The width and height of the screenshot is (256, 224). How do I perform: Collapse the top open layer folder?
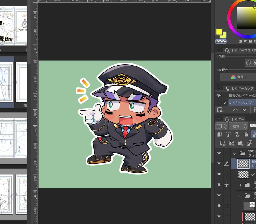click(234, 154)
